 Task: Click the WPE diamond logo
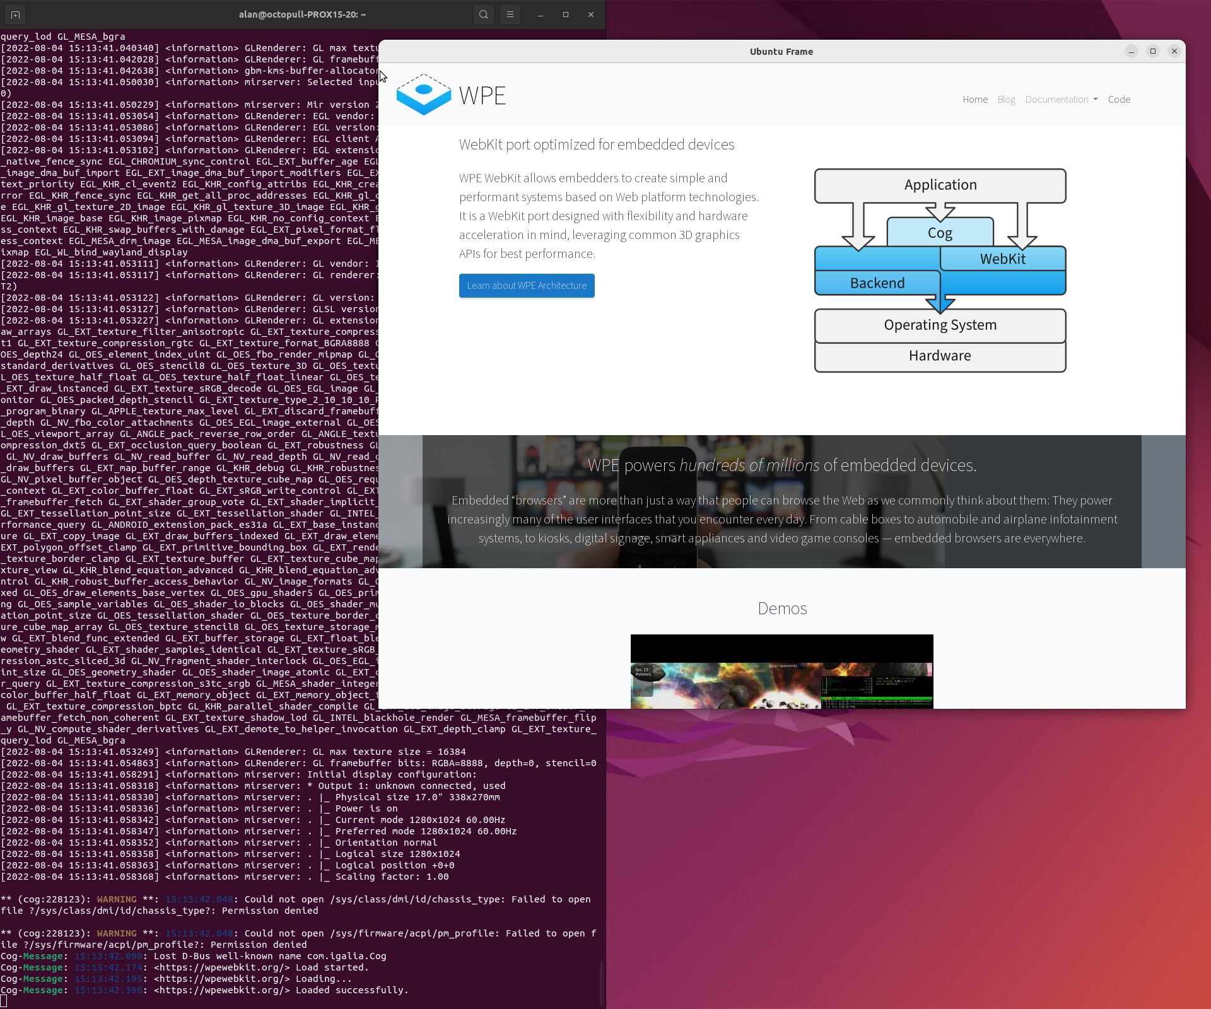click(x=423, y=95)
